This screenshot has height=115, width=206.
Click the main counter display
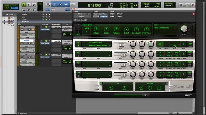pos(94,5)
